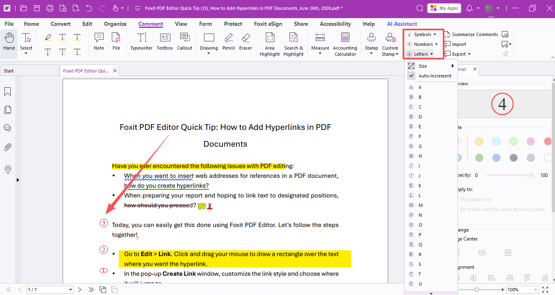Select the File attachment tool

click(116, 41)
